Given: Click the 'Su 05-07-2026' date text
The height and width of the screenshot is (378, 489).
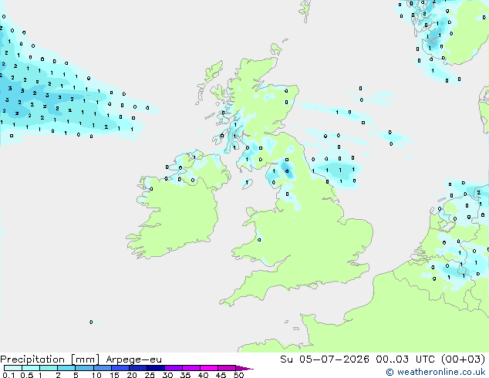Looking at the screenshot, I should [325, 359].
